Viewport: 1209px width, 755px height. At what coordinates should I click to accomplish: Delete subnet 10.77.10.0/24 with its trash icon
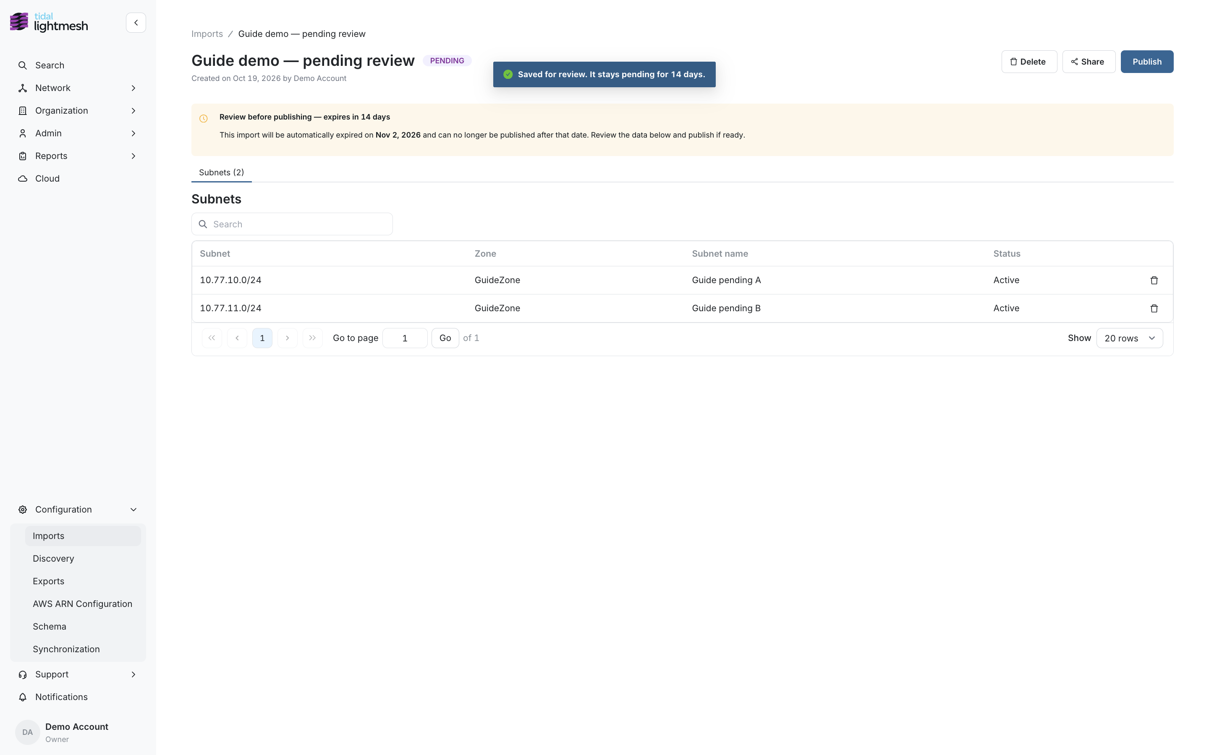[1154, 280]
